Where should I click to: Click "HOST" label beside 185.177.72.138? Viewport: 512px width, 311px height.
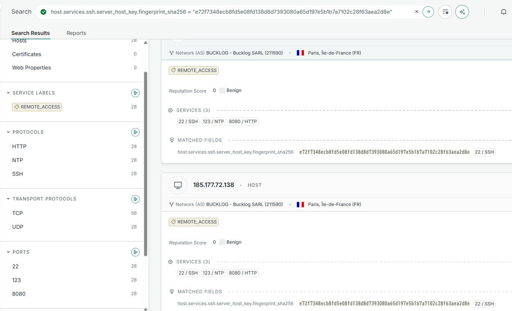coord(255,185)
